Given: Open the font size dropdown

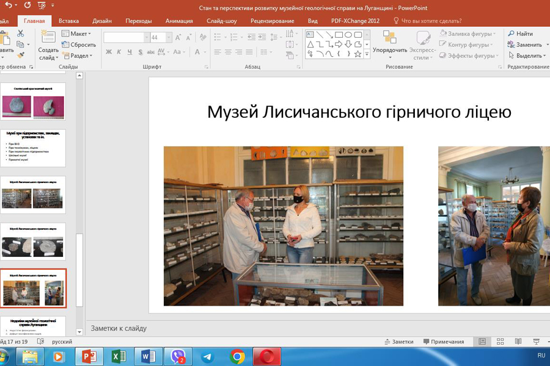Looking at the screenshot, I should [169, 37].
